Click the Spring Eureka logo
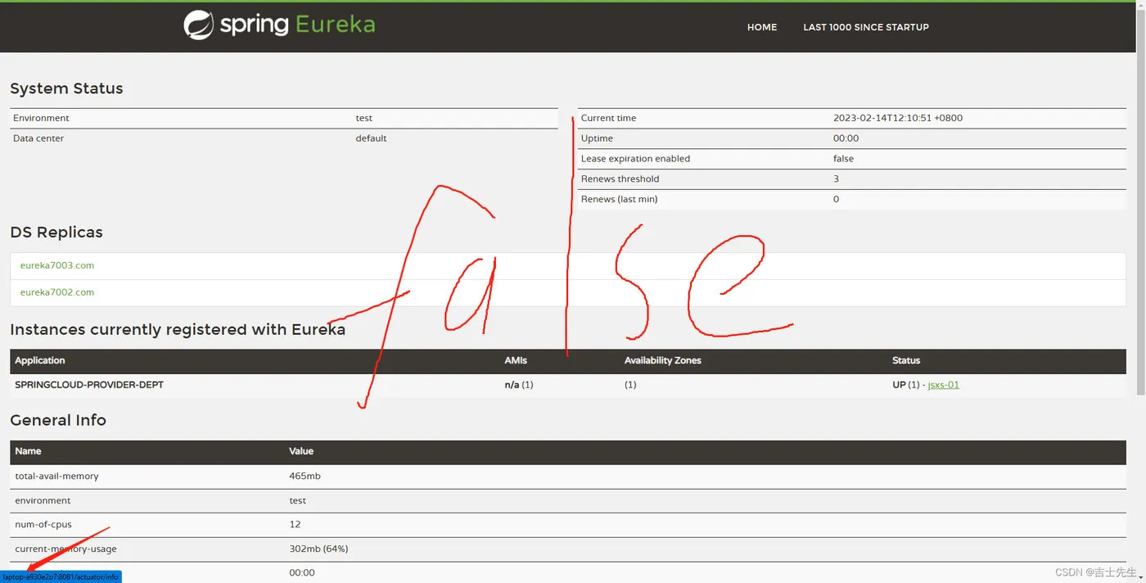Viewport: 1146px width, 583px height. (x=279, y=25)
